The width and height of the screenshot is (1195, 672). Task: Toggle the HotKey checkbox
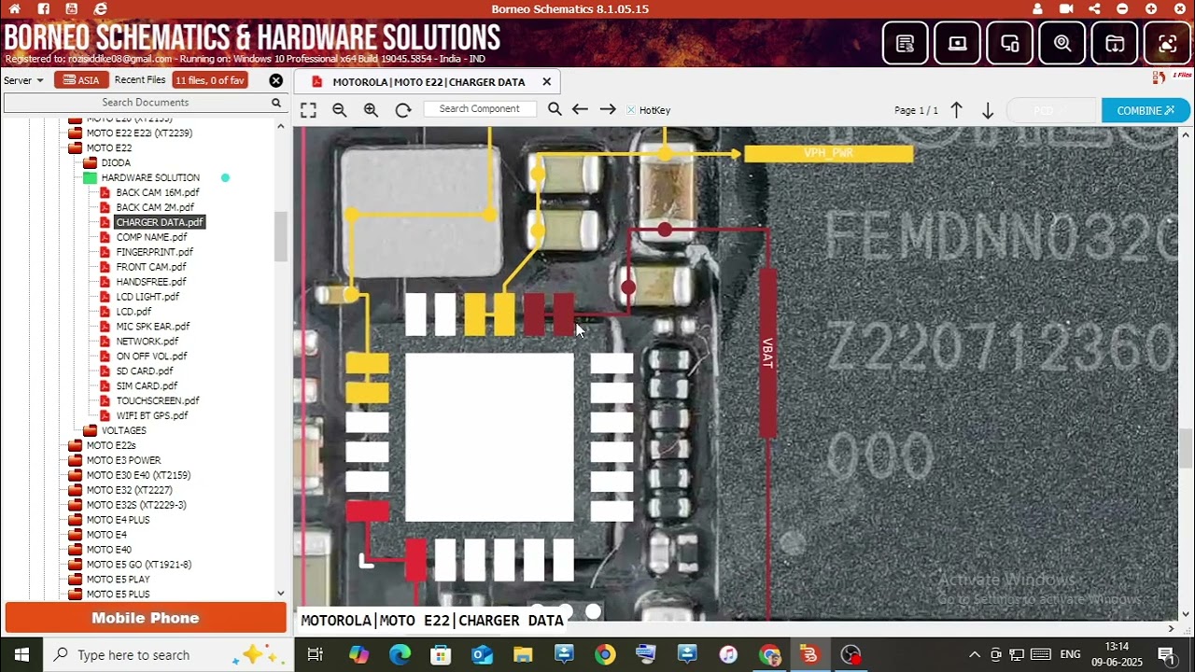(x=631, y=110)
